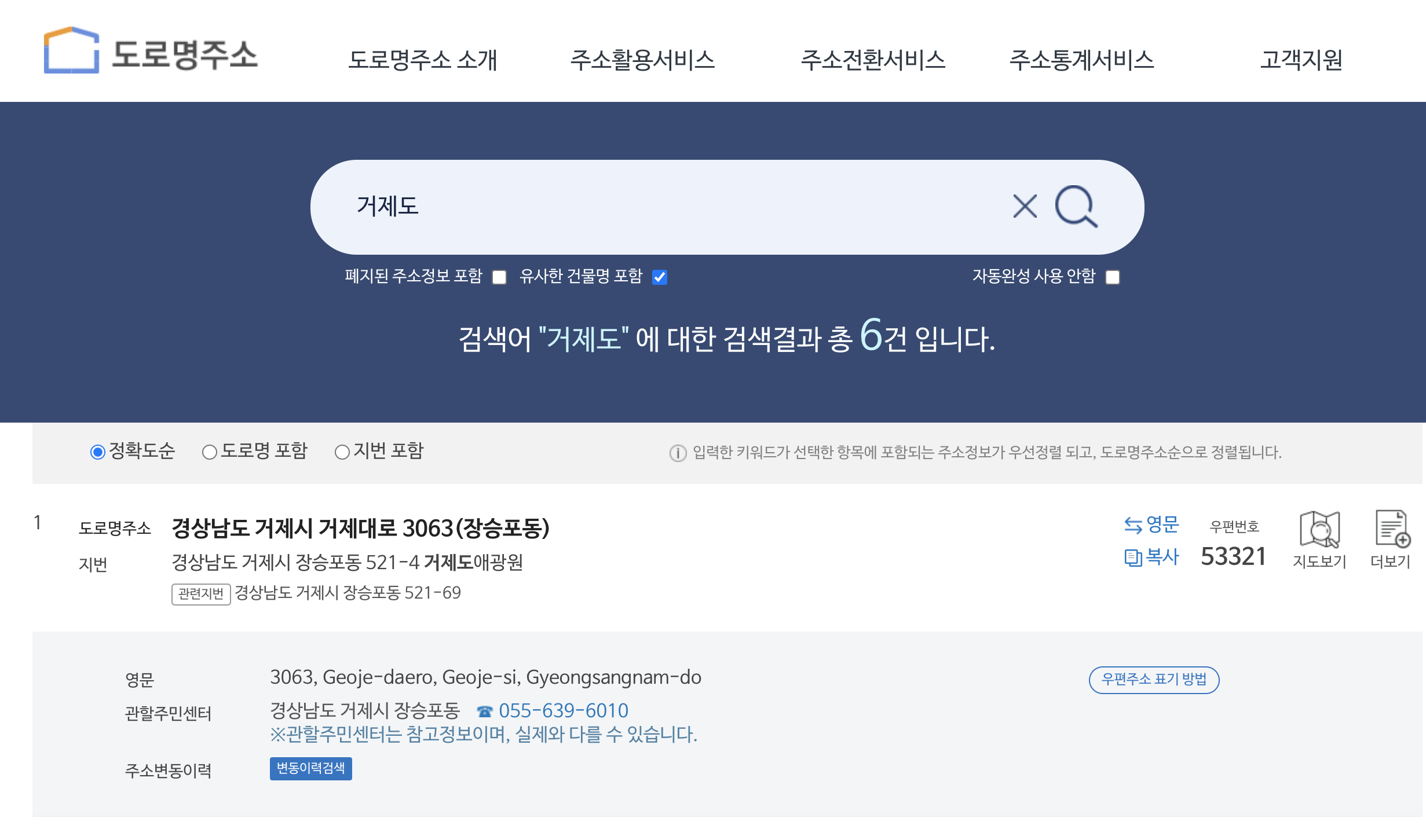Copy address using 복사 icon

[x=1133, y=557]
